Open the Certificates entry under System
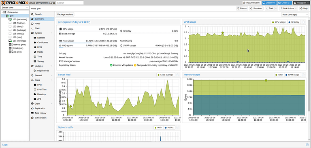 [x=43, y=43]
